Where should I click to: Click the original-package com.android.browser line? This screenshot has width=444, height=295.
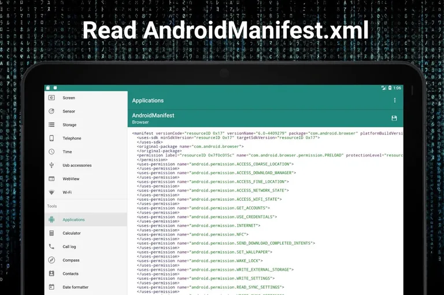click(190, 146)
